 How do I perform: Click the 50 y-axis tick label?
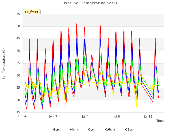18,26
